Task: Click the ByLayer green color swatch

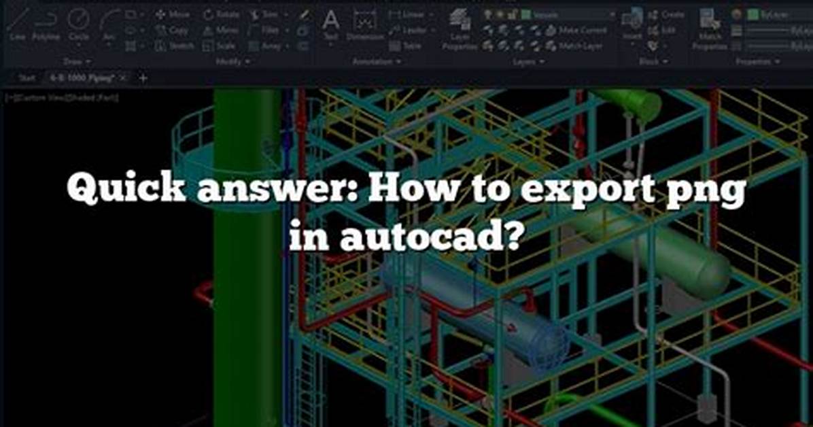Action: [x=753, y=14]
